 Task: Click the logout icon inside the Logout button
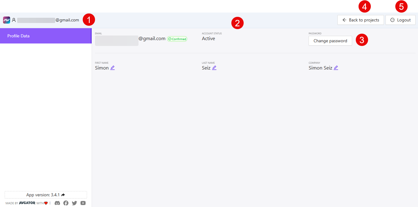pos(393,20)
